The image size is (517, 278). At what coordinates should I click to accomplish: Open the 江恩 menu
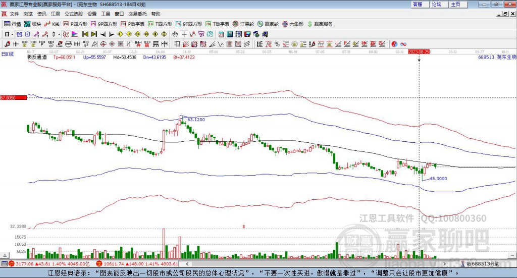(56, 14)
